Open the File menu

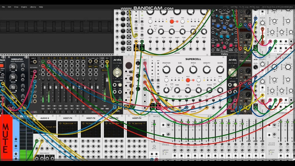point(3,7)
